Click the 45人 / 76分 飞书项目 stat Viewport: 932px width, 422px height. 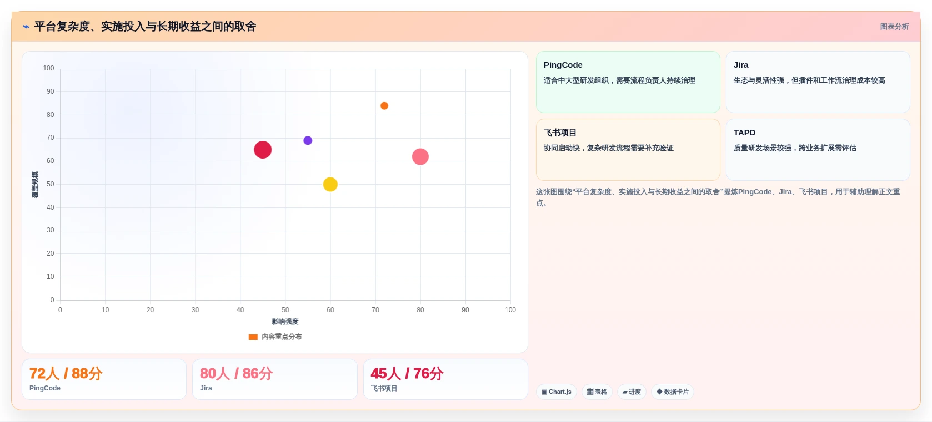445,379
